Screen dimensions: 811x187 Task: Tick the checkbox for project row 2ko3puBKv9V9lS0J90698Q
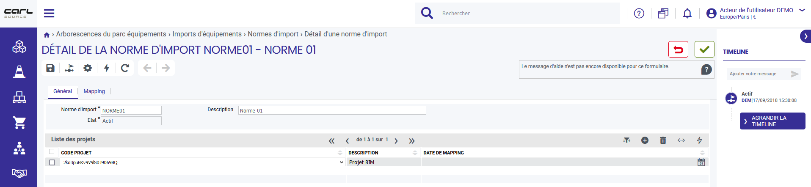[x=52, y=162]
